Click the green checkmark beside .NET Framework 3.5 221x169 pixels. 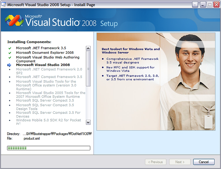click(10, 48)
